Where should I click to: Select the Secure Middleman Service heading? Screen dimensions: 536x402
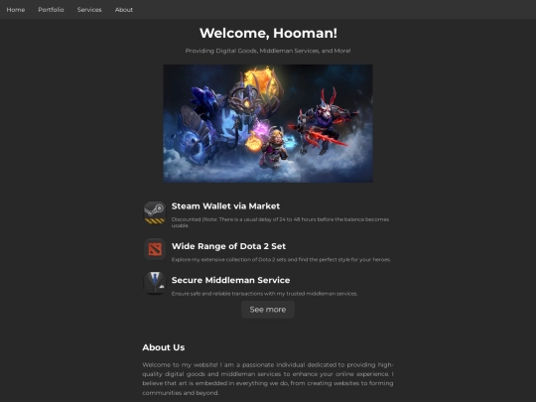[230, 280]
